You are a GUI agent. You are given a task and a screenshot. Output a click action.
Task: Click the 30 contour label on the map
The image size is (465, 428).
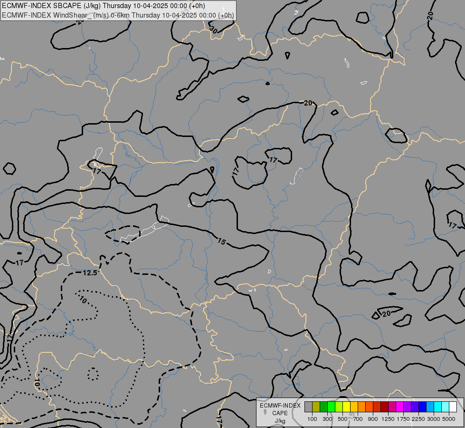coord(213,29)
